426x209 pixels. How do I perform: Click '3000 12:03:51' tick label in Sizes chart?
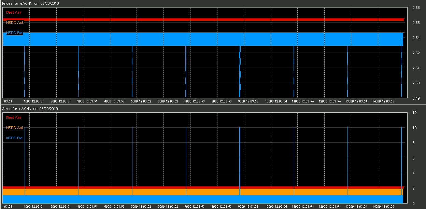point(88,207)
